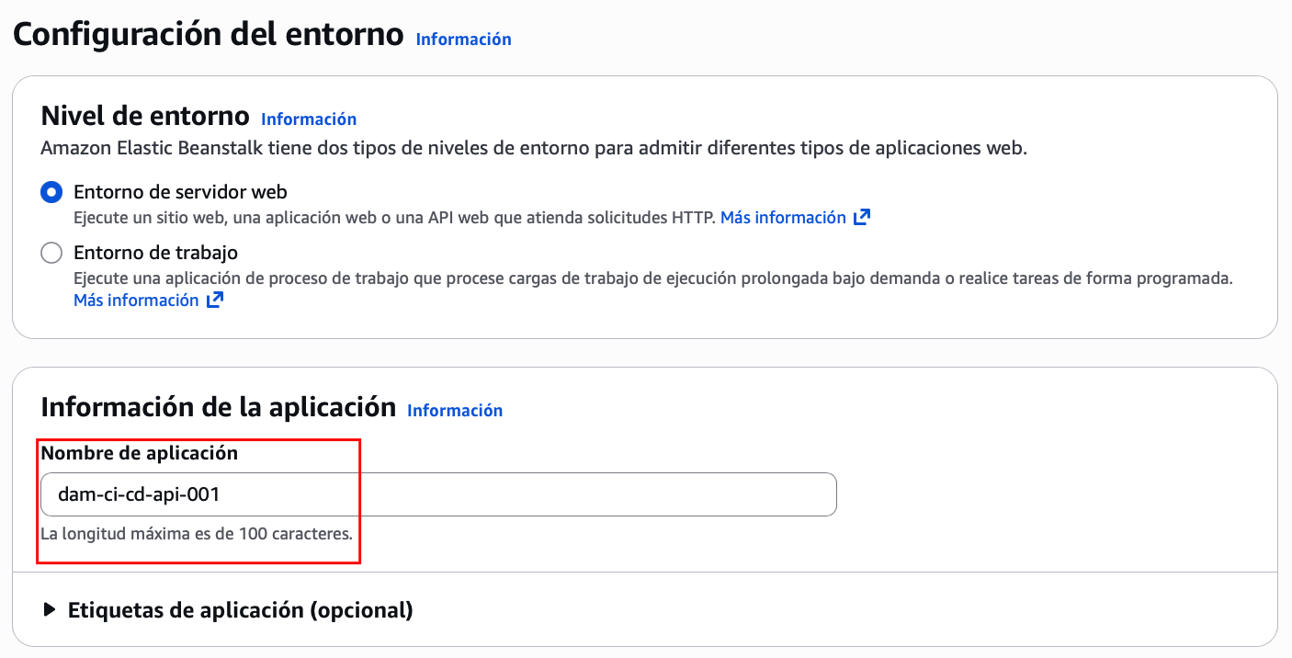Click the 'Nivel de entorno' section heading
Screen dimensions: 1292x658
pos(145,117)
